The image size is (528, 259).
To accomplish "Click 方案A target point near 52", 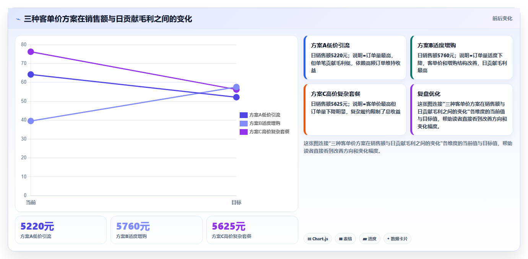I will coord(236,97).
